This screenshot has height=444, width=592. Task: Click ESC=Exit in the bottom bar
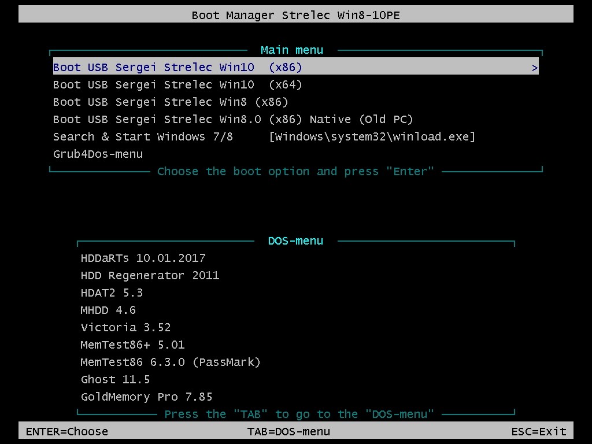click(539, 431)
